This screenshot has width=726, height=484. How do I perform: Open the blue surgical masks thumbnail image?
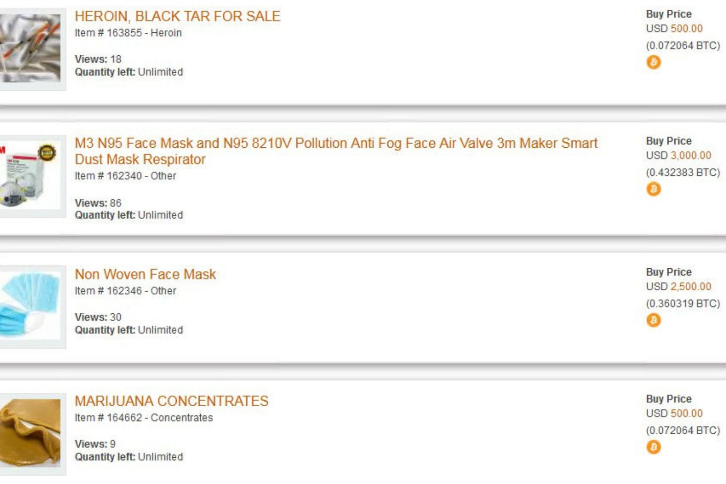(x=30, y=306)
